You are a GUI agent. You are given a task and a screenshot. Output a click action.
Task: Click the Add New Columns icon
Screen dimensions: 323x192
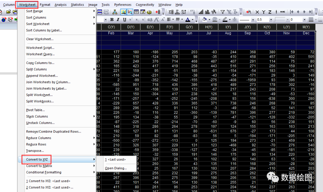[158, 12]
